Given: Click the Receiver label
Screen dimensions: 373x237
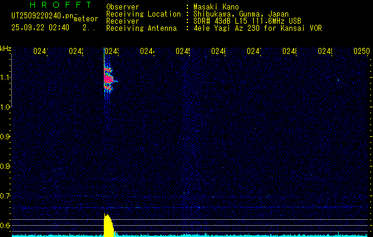Looking at the screenshot, I should (123, 21).
